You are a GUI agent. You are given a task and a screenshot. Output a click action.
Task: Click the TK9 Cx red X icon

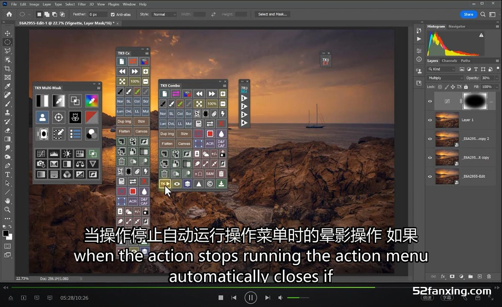(x=144, y=182)
